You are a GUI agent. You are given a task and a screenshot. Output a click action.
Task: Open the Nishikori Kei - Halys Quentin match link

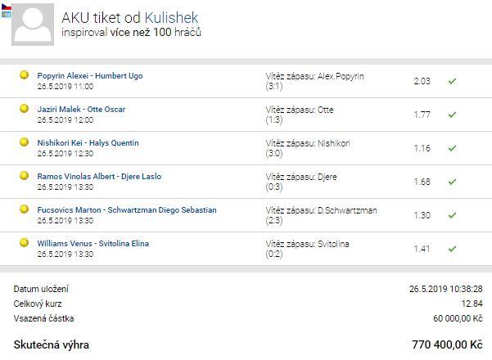(x=88, y=143)
